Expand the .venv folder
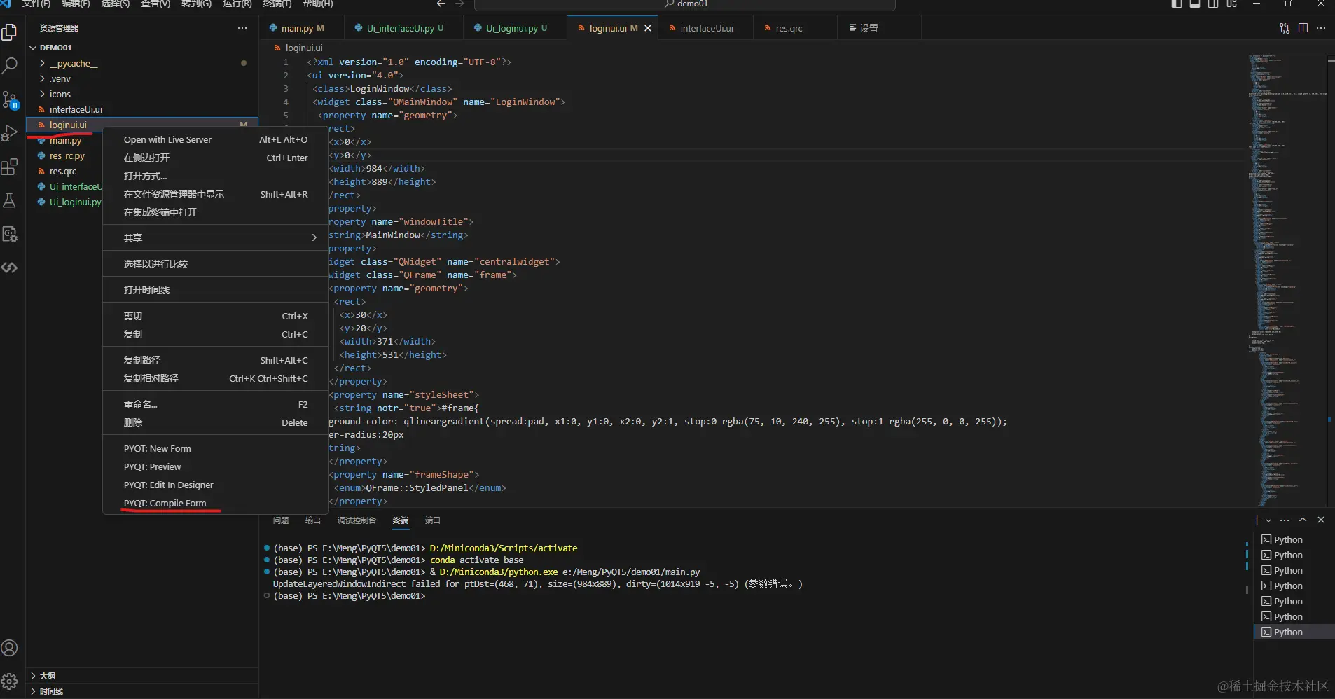1335x699 pixels. point(58,78)
